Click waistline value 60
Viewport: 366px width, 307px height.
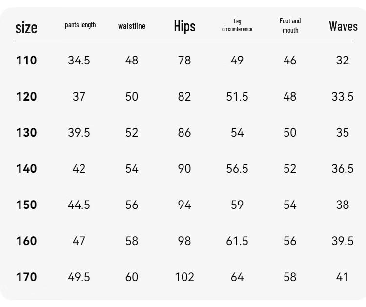click(132, 277)
